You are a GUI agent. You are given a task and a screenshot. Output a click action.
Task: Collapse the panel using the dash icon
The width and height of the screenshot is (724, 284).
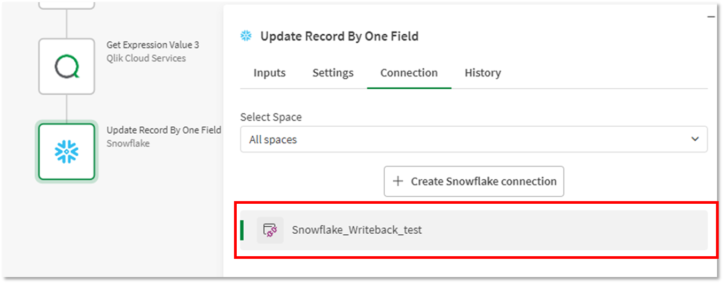point(711,17)
